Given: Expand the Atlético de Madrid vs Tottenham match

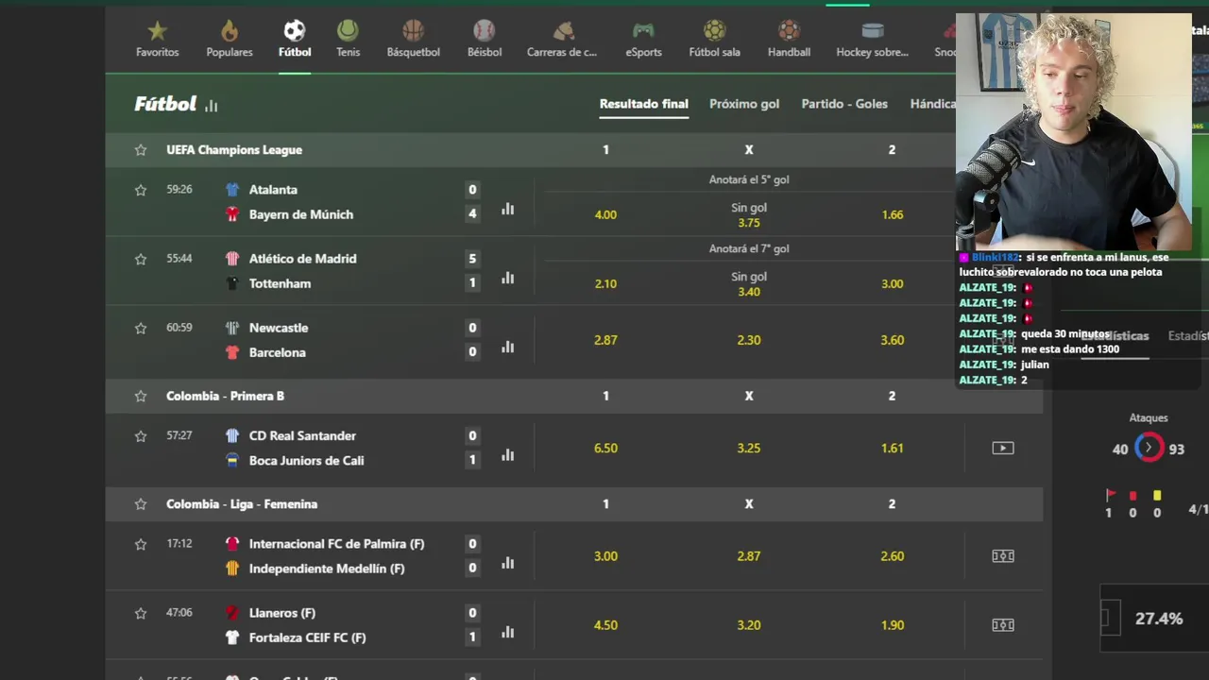Looking at the screenshot, I should 302,271.
